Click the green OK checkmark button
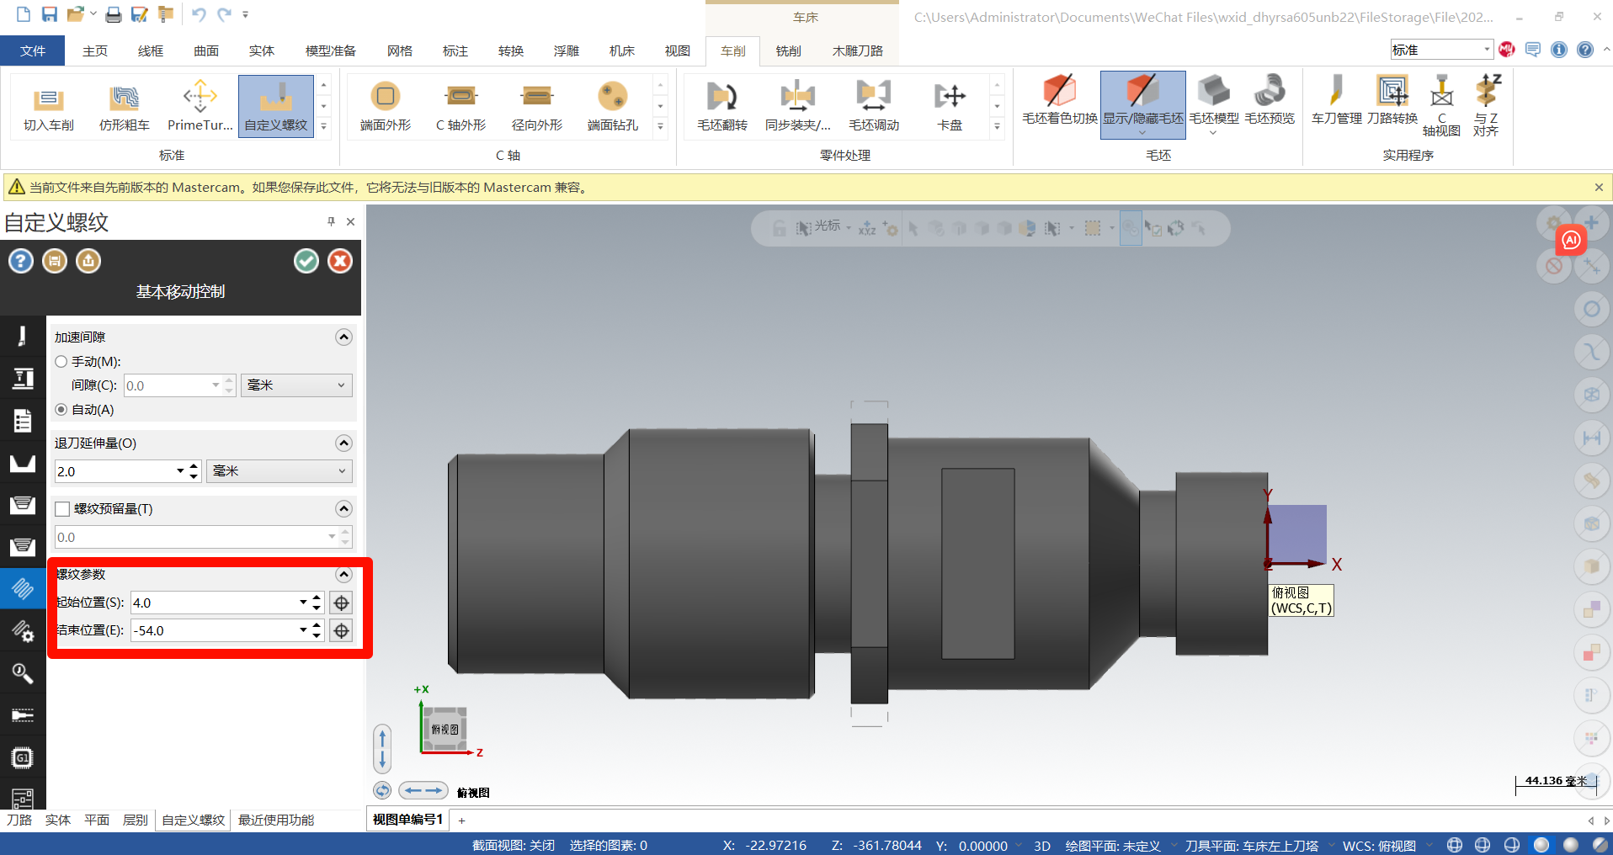 click(x=306, y=262)
